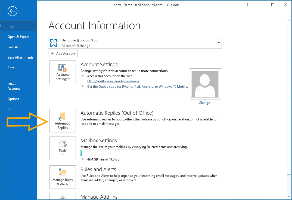Image resolution: width=292 pixels, height=200 pixels.
Task: Open Account Settings dropdown button
Action: point(63,72)
